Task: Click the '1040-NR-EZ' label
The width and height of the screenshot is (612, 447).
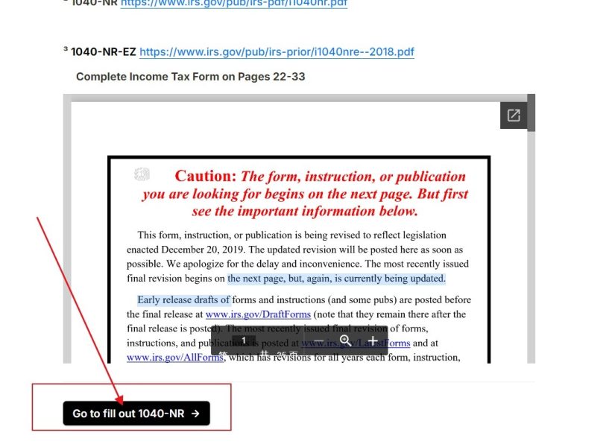Action: tap(104, 52)
